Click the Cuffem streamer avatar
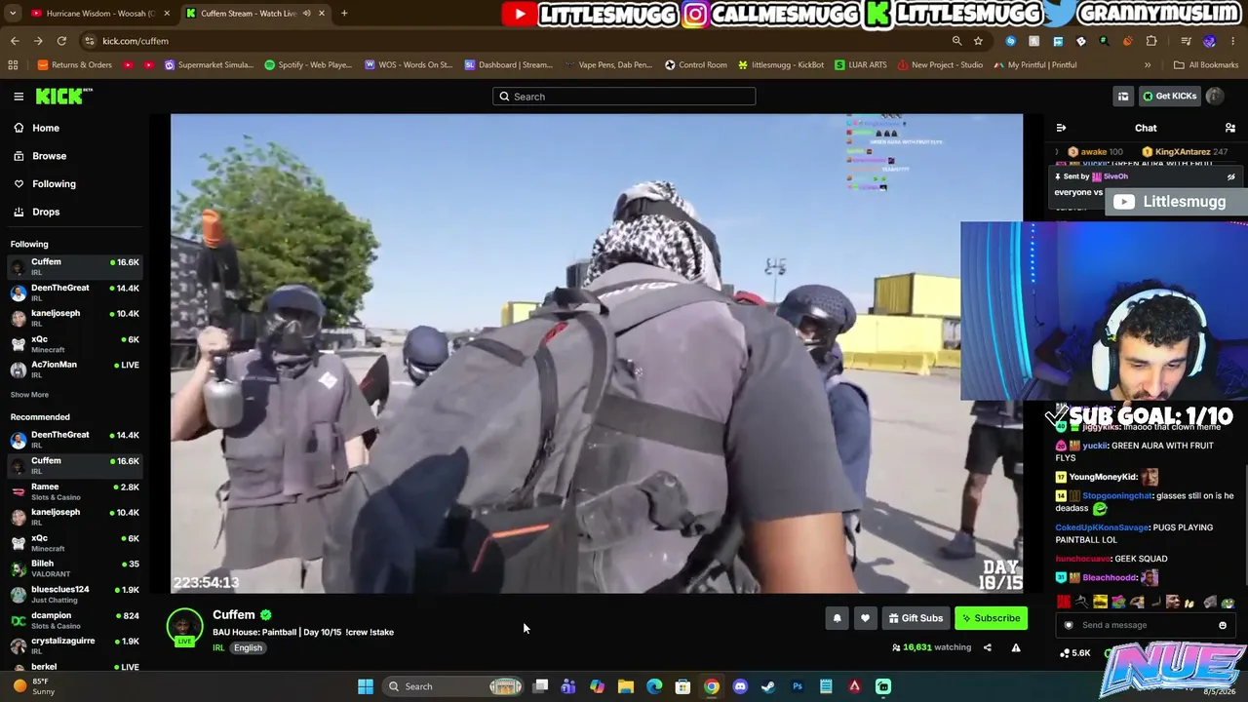Screen dimensions: 1248x702 click(x=184, y=626)
